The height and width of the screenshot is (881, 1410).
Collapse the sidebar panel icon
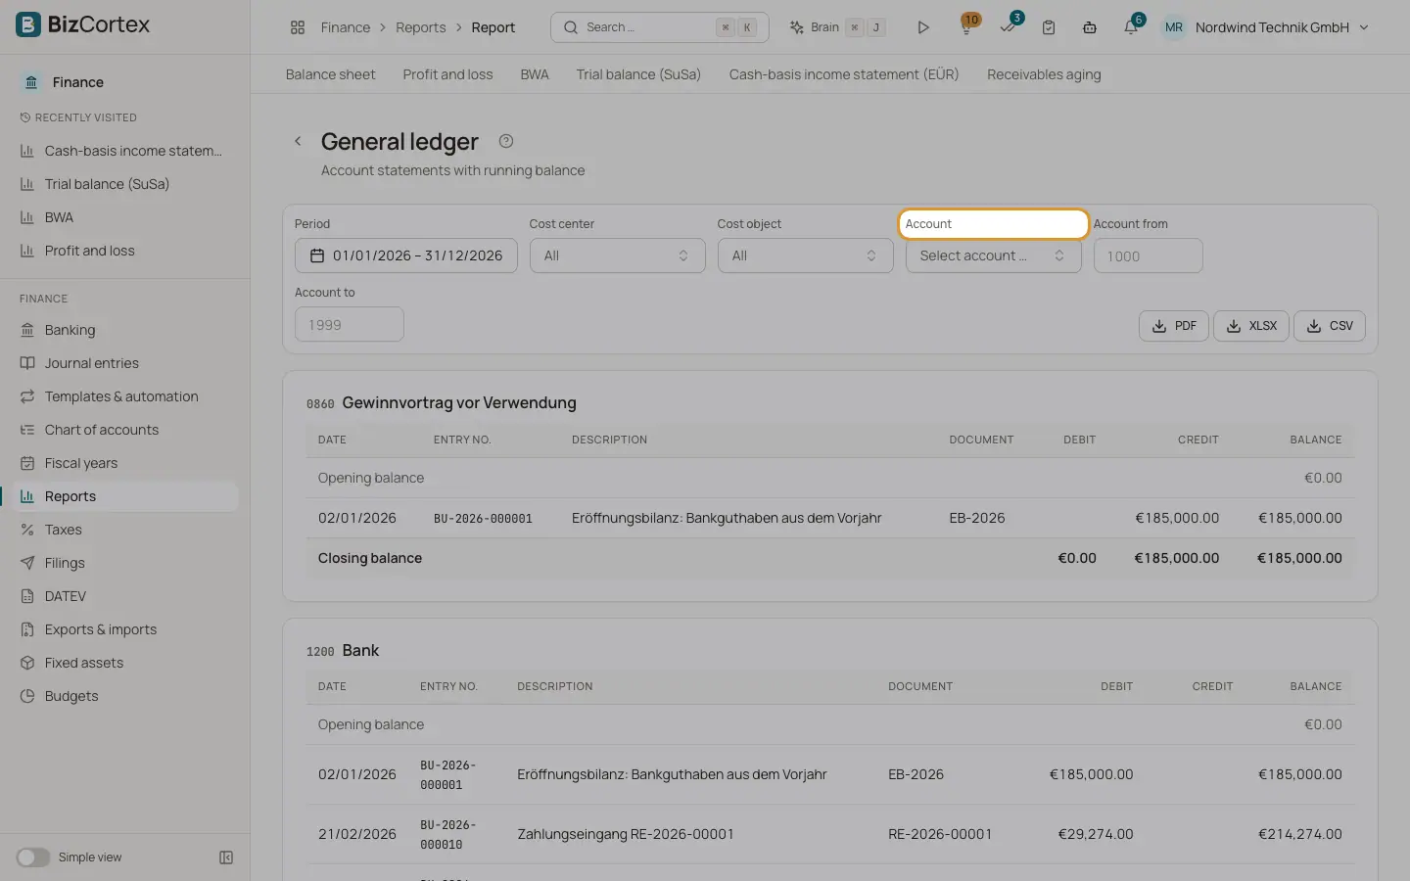pos(226,858)
